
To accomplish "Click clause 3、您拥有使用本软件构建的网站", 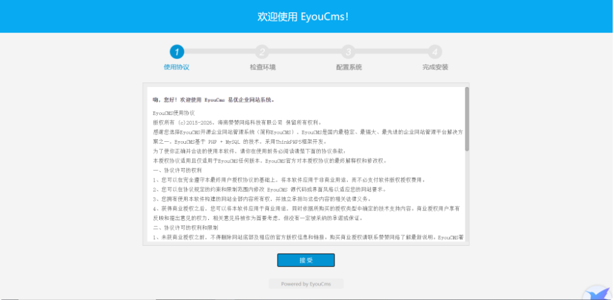I will [x=262, y=199].
